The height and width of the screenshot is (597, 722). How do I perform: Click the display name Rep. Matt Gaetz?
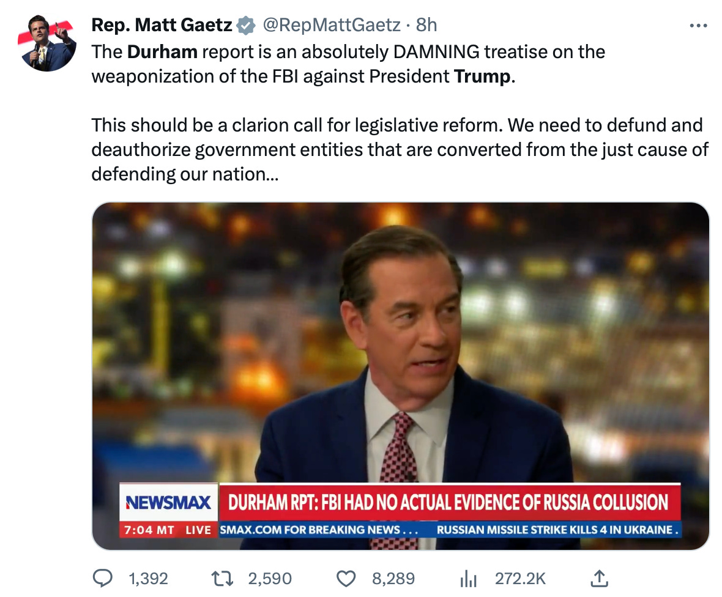162,25
